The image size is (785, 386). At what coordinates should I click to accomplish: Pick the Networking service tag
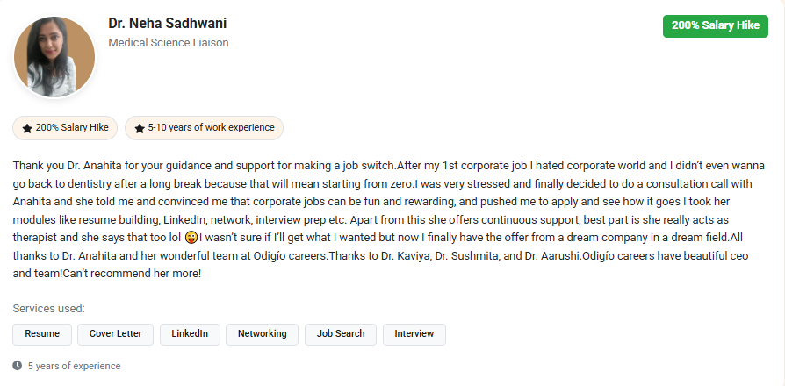(x=262, y=334)
